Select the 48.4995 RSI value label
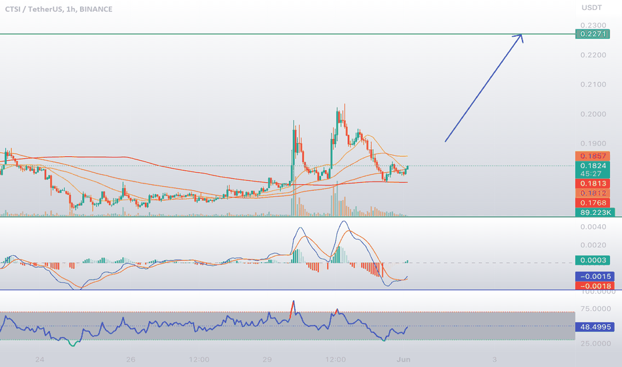Viewport: 622px width, 367px height. coord(595,327)
